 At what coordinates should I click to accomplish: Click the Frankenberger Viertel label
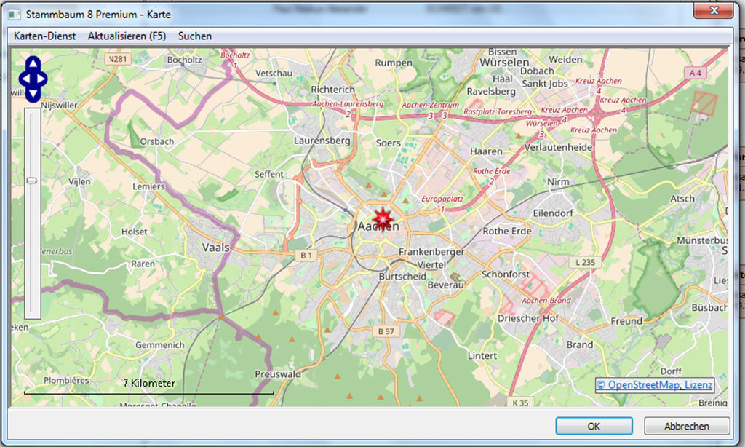coord(431,258)
